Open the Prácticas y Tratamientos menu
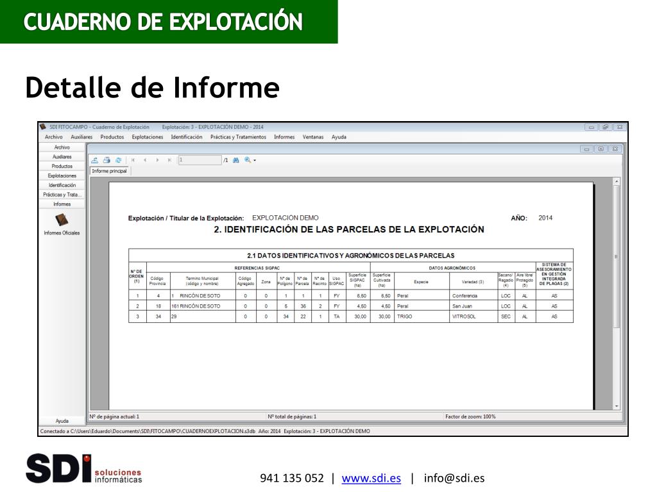Viewport: 657px width, 492px height. (x=239, y=137)
